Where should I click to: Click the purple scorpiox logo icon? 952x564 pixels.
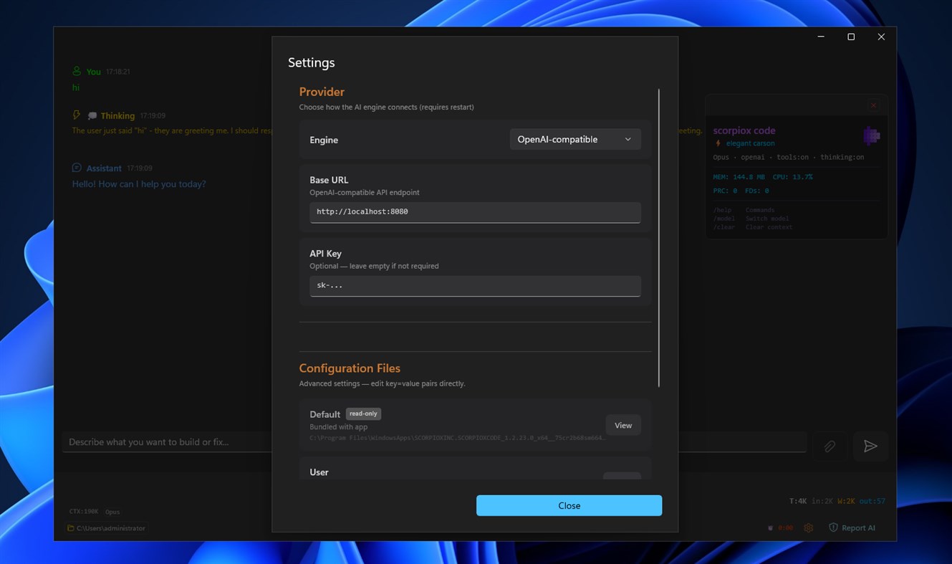pos(871,135)
